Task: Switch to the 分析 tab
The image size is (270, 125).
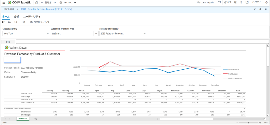Action: (x=16, y=16)
